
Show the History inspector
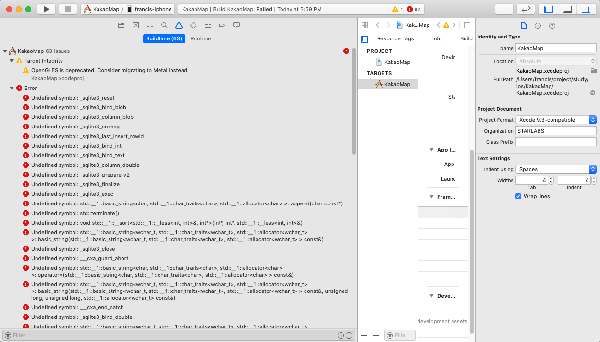click(538, 26)
